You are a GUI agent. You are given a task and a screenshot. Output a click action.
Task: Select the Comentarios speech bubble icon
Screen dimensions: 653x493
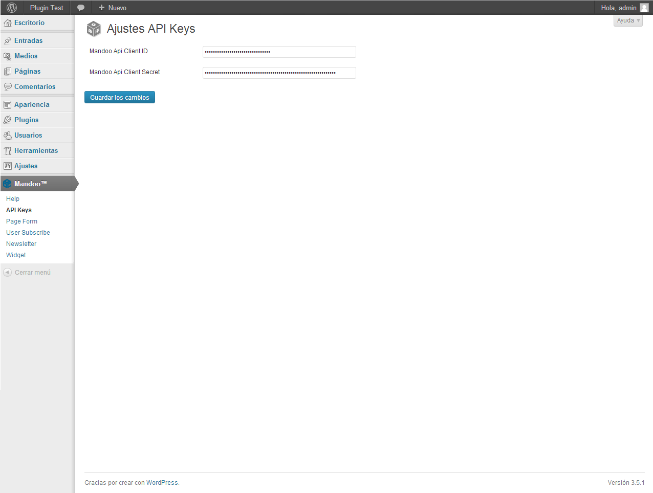click(7, 87)
